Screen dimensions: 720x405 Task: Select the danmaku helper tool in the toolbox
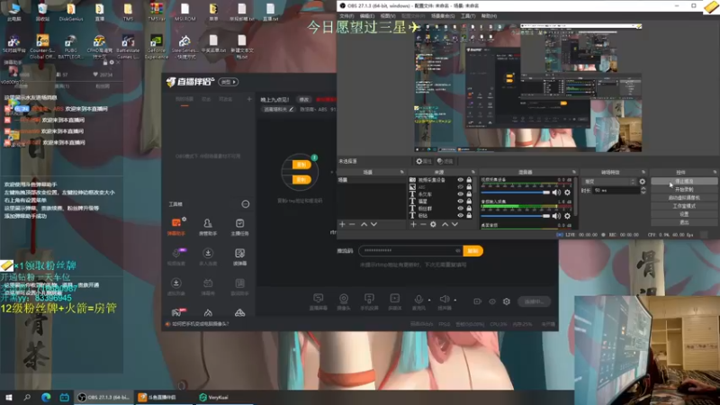point(176,227)
